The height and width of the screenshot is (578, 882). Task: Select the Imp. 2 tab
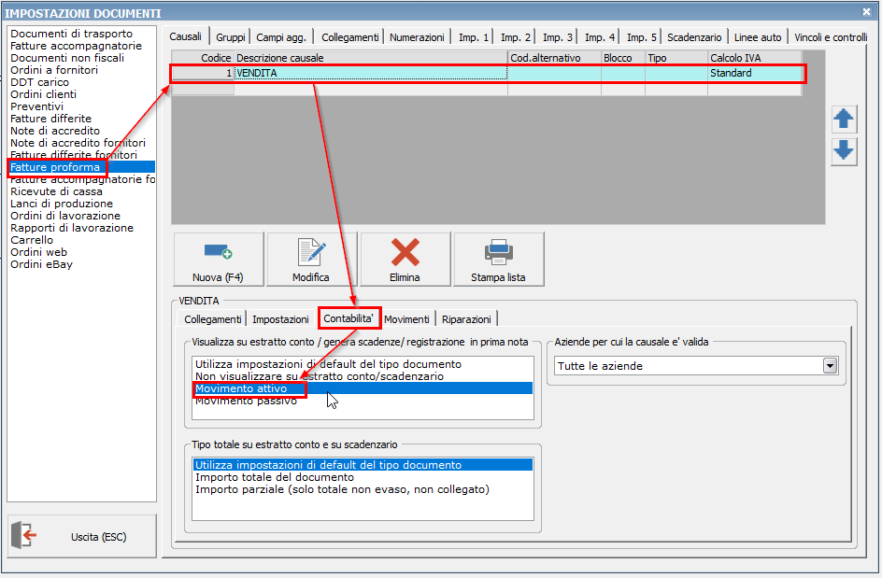click(x=515, y=37)
